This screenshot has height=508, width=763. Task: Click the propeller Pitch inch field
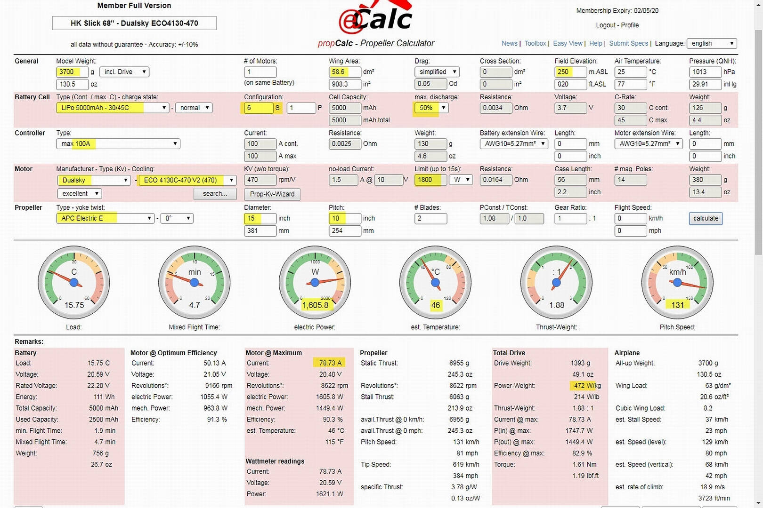click(x=345, y=218)
